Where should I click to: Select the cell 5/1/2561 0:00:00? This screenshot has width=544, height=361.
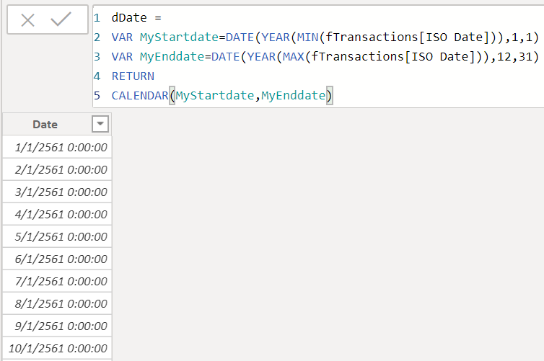[x=57, y=236]
